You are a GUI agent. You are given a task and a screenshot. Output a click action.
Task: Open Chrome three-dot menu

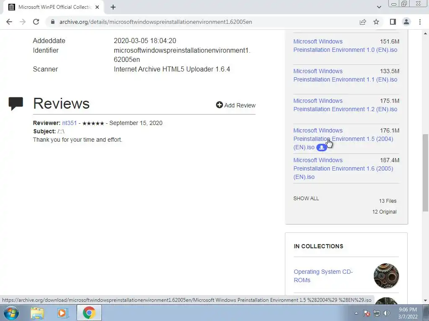pos(420,22)
